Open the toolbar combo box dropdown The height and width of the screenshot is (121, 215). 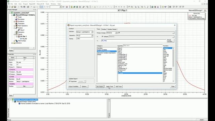[x=60, y=7]
